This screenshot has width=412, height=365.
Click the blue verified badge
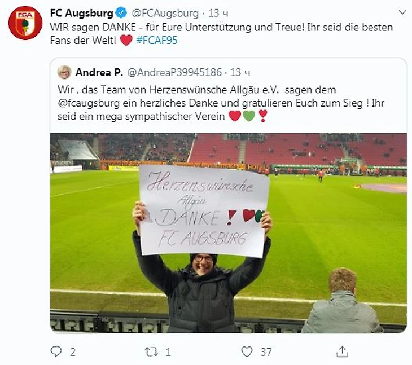[x=121, y=12]
